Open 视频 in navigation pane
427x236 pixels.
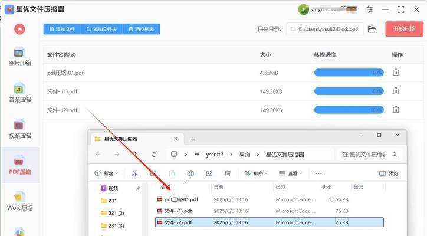(x=110, y=188)
